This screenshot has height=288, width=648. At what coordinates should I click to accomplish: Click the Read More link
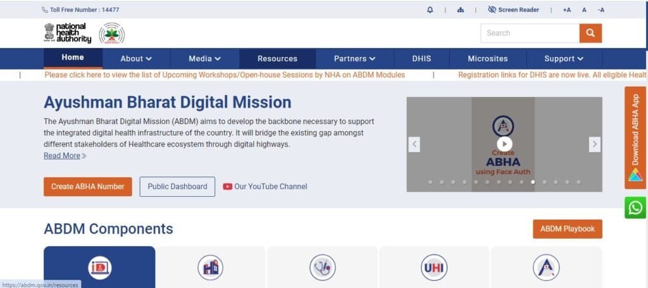tap(65, 156)
